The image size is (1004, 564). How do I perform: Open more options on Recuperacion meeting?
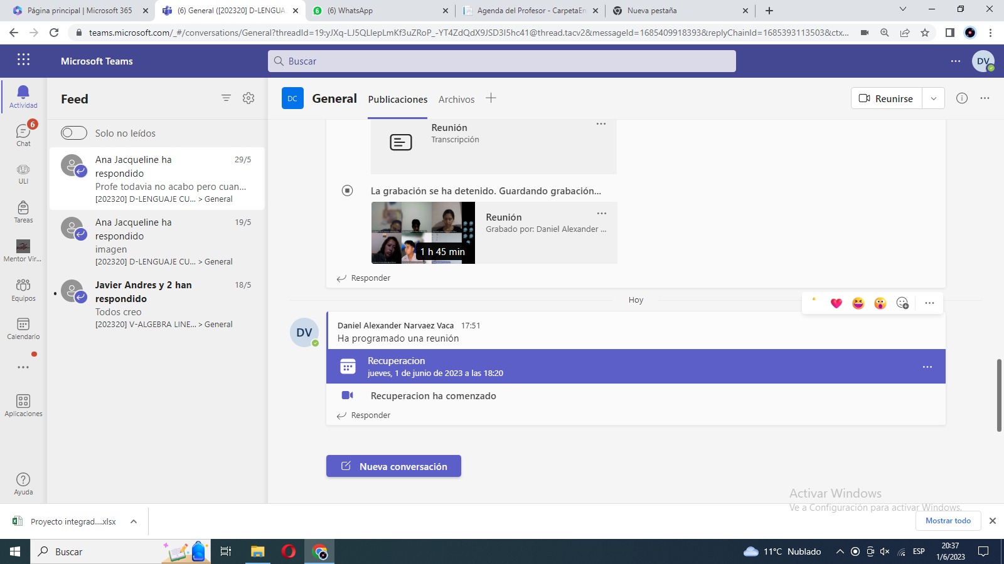tap(927, 367)
